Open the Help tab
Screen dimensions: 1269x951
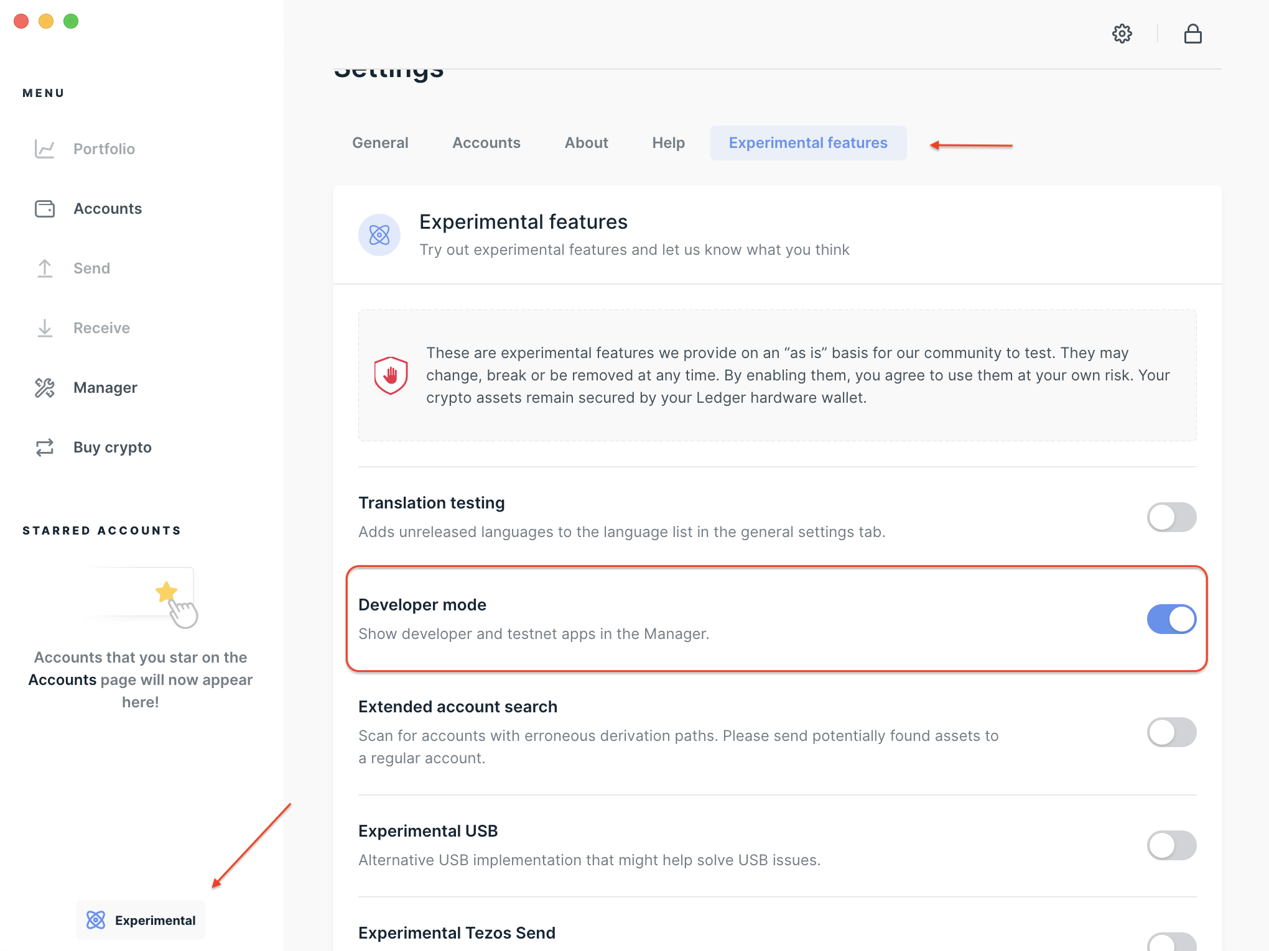pyautogui.click(x=668, y=143)
